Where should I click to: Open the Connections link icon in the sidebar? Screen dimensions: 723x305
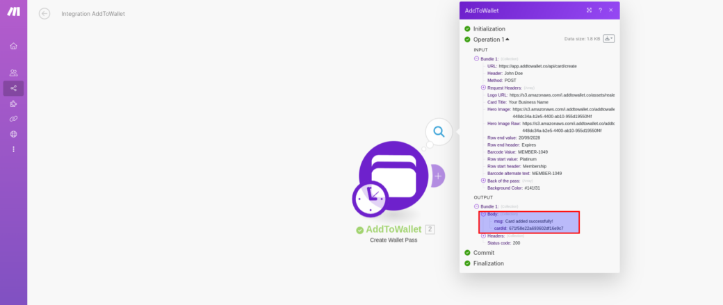13,119
